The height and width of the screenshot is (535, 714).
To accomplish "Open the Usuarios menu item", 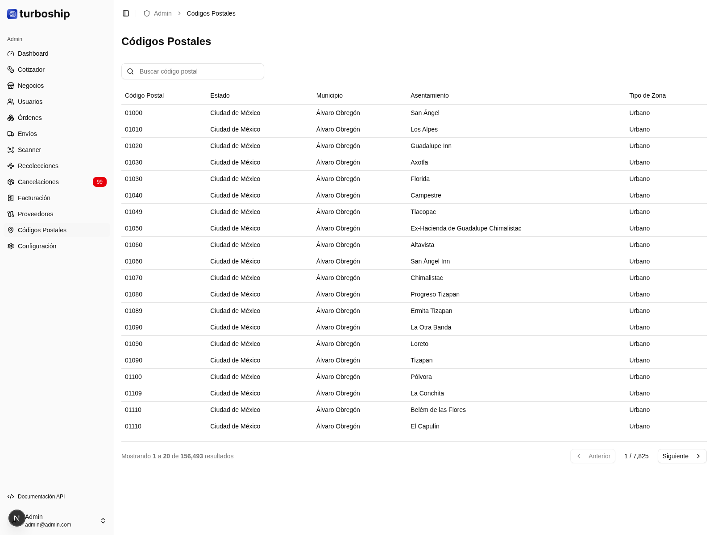I will click(30, 102).
